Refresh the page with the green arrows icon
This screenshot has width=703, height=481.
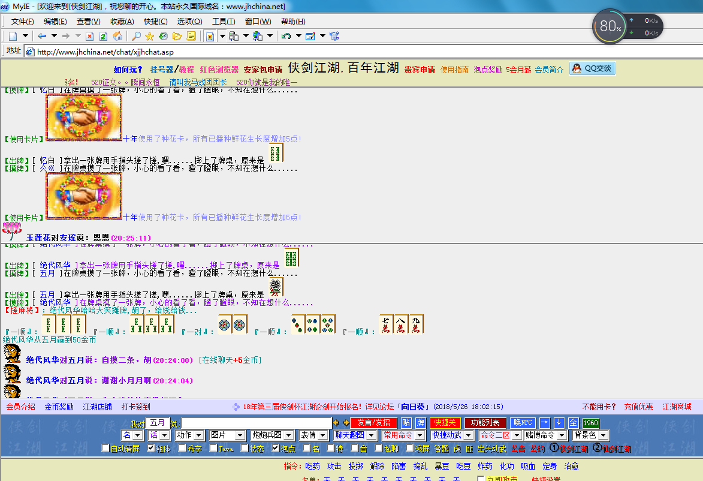pos(103,37)
